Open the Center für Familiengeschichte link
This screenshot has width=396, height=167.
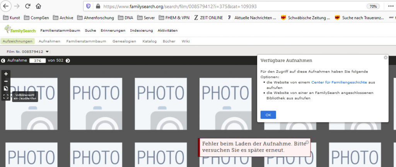coord(339,82)
